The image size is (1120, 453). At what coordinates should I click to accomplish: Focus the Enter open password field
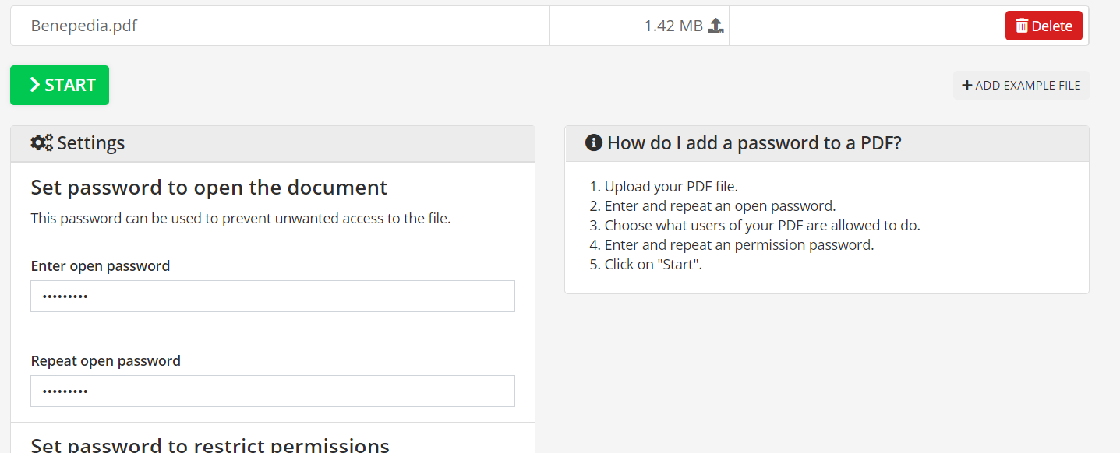(273, 296)
